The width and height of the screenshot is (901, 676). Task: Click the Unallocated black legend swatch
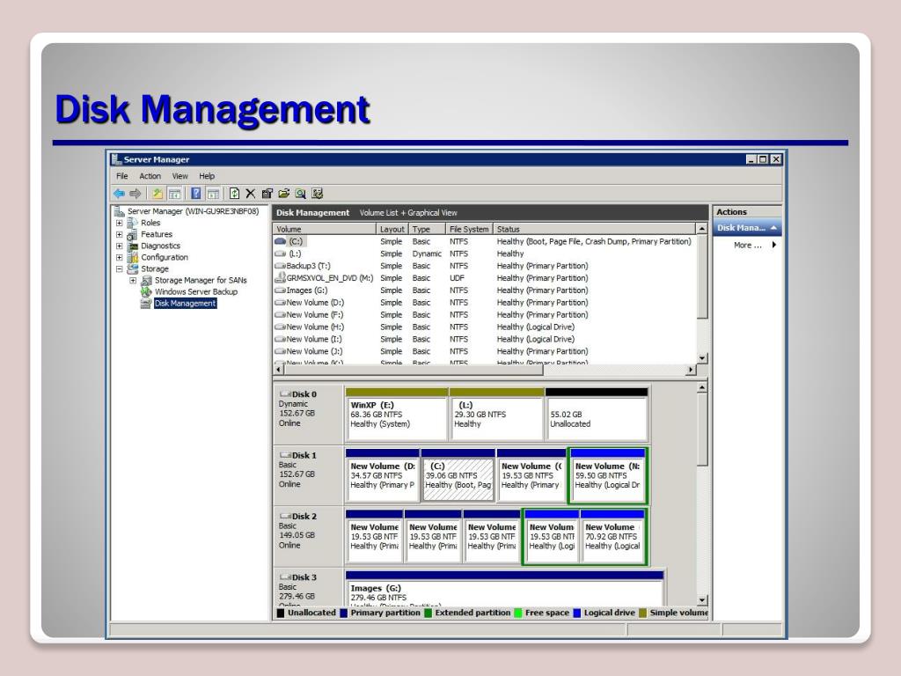[281, 613]
